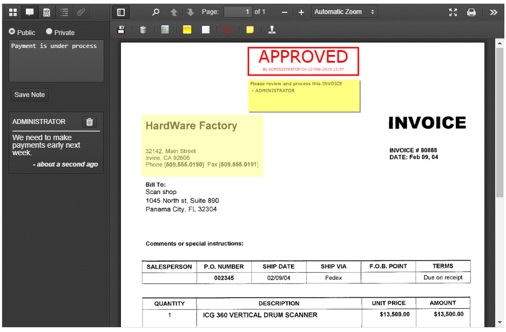Screen dimensions: 506x332
Task: Click the Fedex ship via cell
Action: 333,278
